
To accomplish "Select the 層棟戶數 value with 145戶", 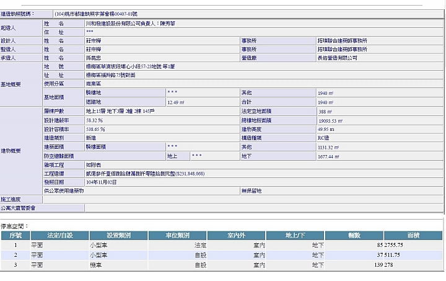I will [x=120, y=111].
